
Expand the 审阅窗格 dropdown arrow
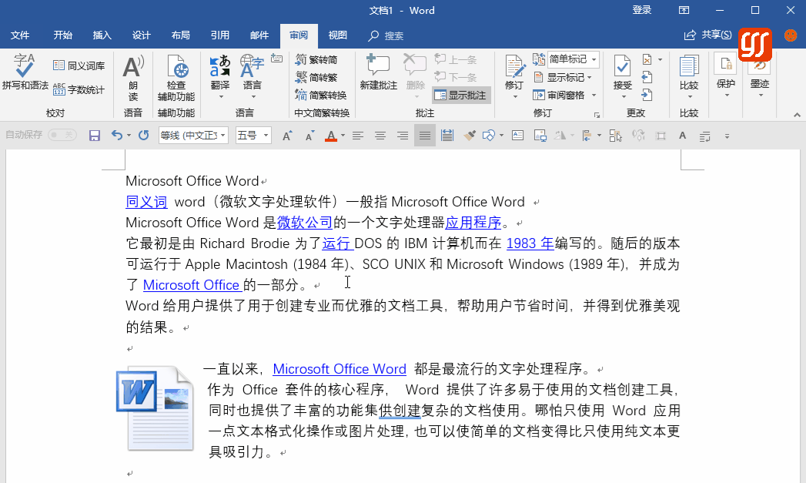tap(594, 96)
